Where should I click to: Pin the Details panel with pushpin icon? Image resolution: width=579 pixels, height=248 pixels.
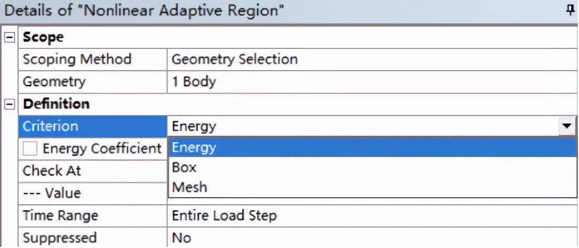coord(571,11)
